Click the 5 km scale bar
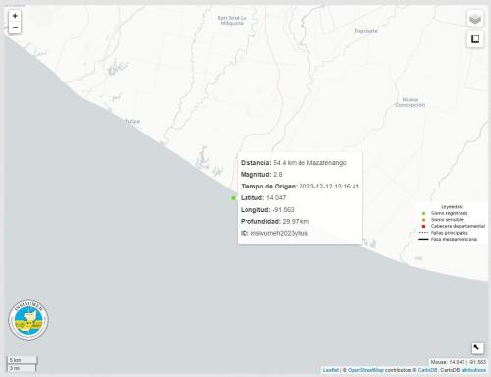491x377 pixels. click(x=22, y=360)
